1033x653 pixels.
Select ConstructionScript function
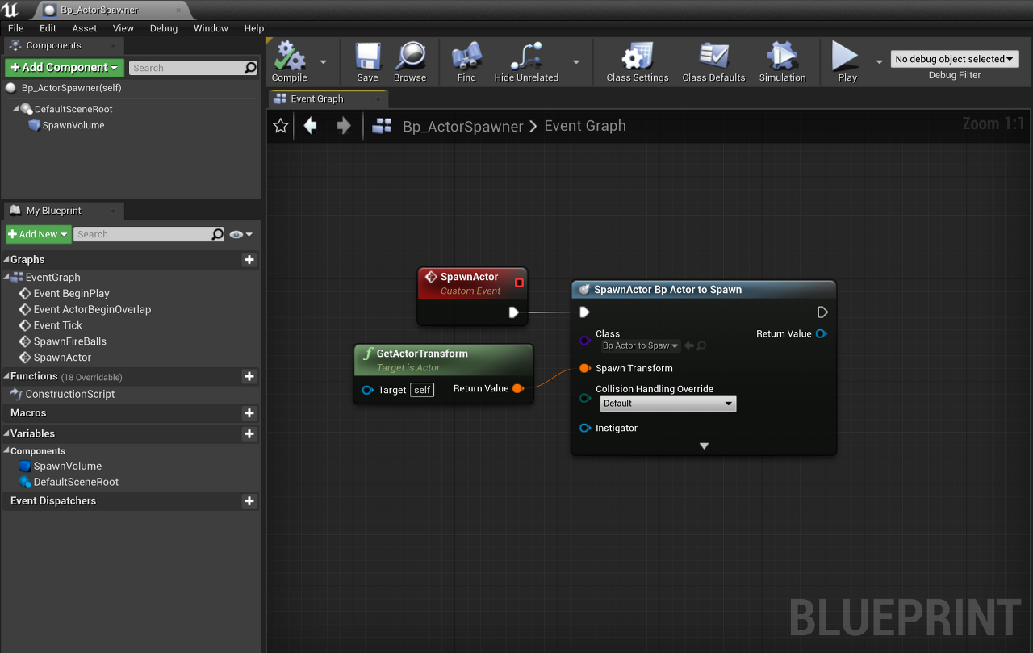[x=69, y=394]
